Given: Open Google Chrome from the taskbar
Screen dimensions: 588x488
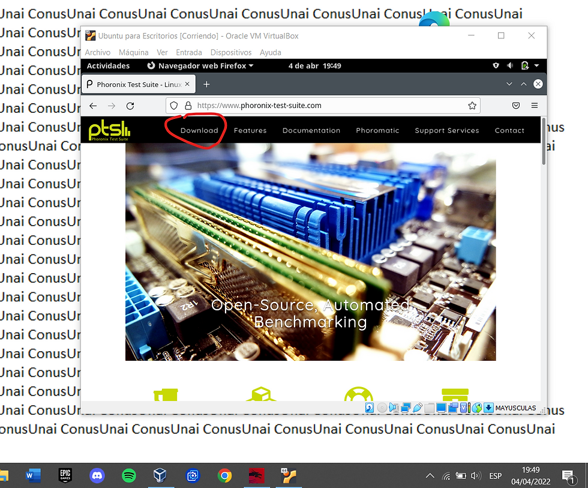Looking at the screenshot, I should [x=224, y=475].
